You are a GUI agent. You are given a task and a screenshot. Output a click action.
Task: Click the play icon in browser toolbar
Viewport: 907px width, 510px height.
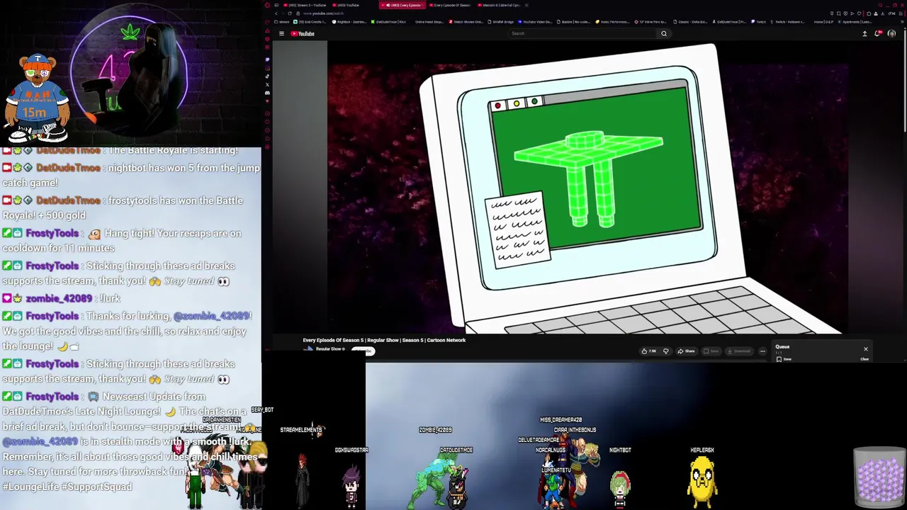coord(852,13)
